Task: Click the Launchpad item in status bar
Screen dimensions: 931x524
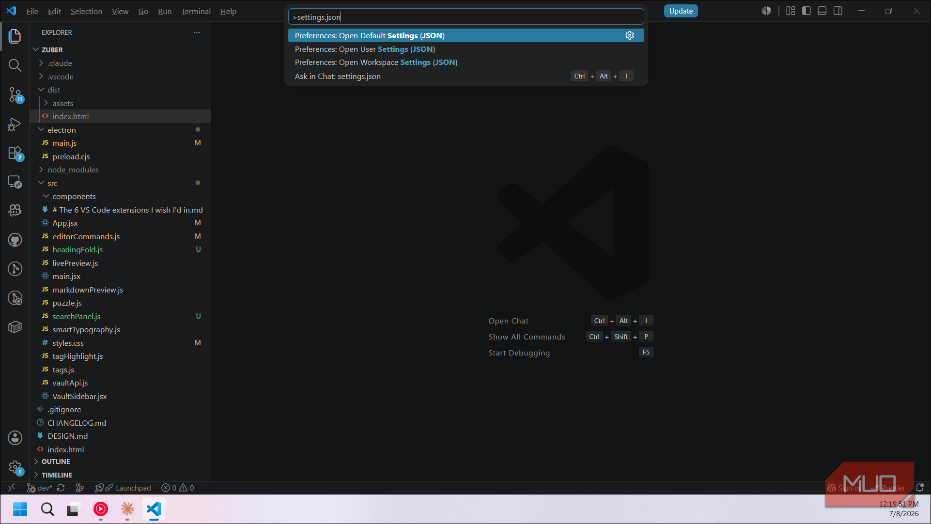Action: click(x=123, y=488)
